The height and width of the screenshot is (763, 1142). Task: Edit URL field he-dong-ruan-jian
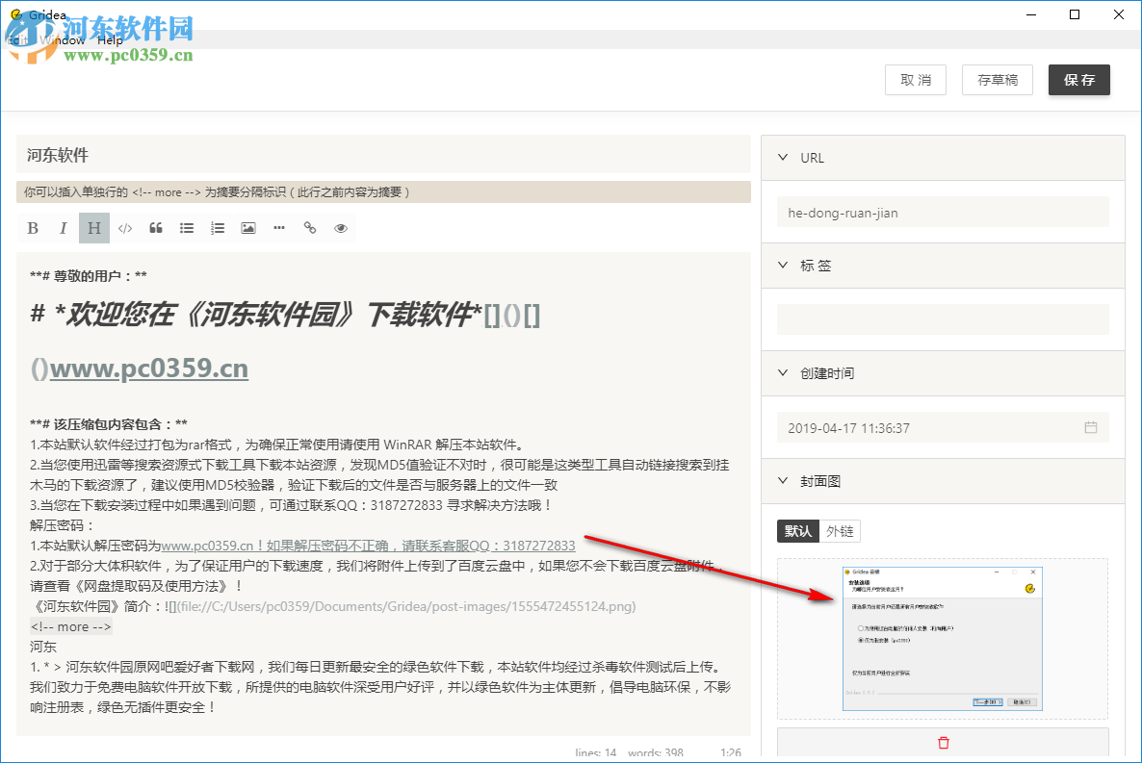click(943, 213)
